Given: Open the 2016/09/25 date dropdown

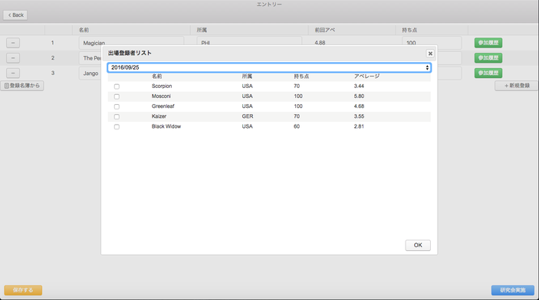Looking at the screenshot, I should coord(269,67).
